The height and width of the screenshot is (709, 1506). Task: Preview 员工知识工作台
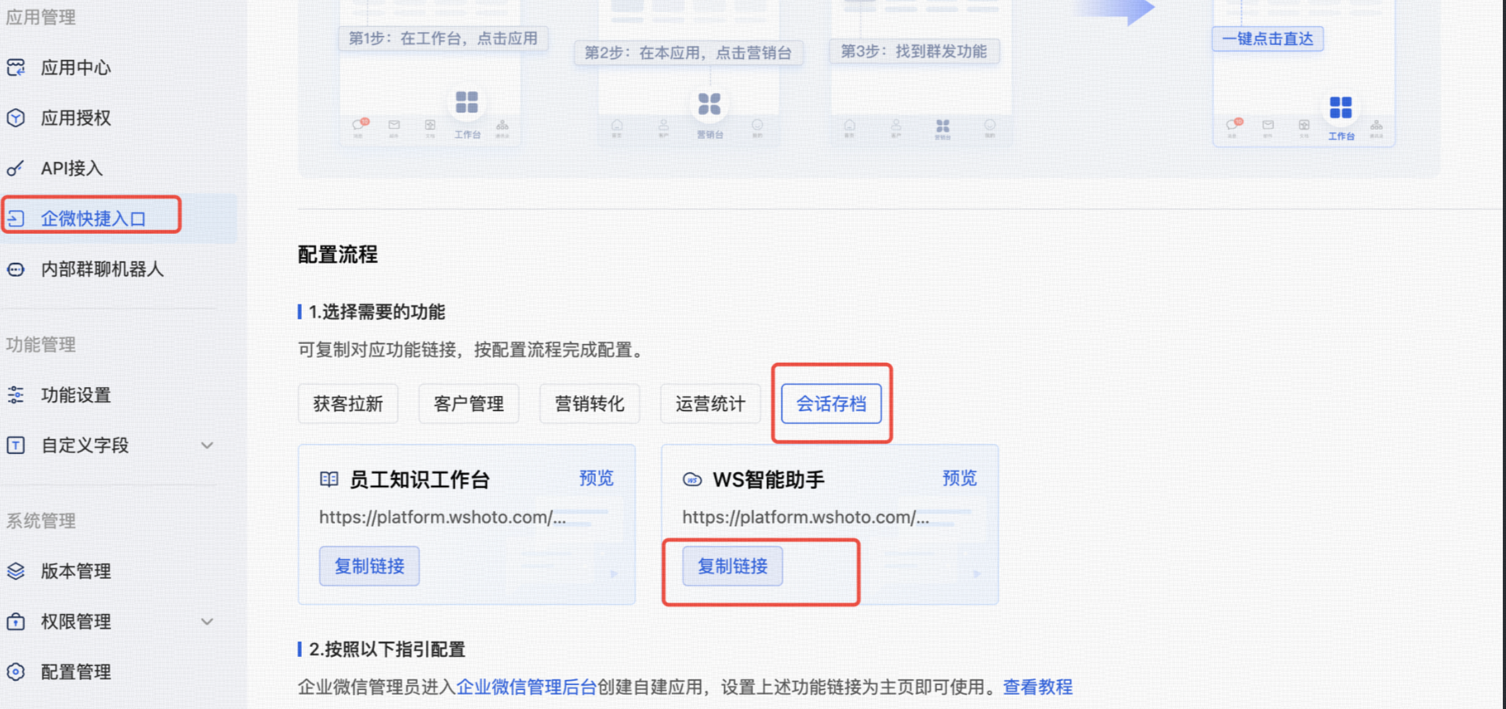click(x=596, y=478)
